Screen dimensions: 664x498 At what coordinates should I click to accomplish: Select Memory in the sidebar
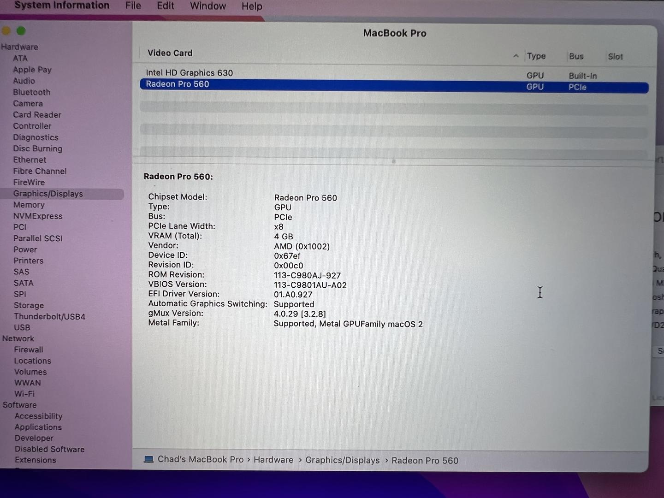click(x=29, y=205)
